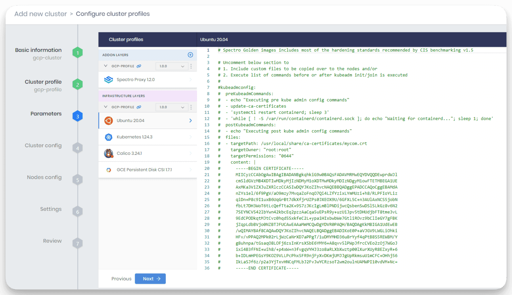Viewport: 512px width, 295px height.
Task: Open the Cluster profile step
Action: click(43, 82)
